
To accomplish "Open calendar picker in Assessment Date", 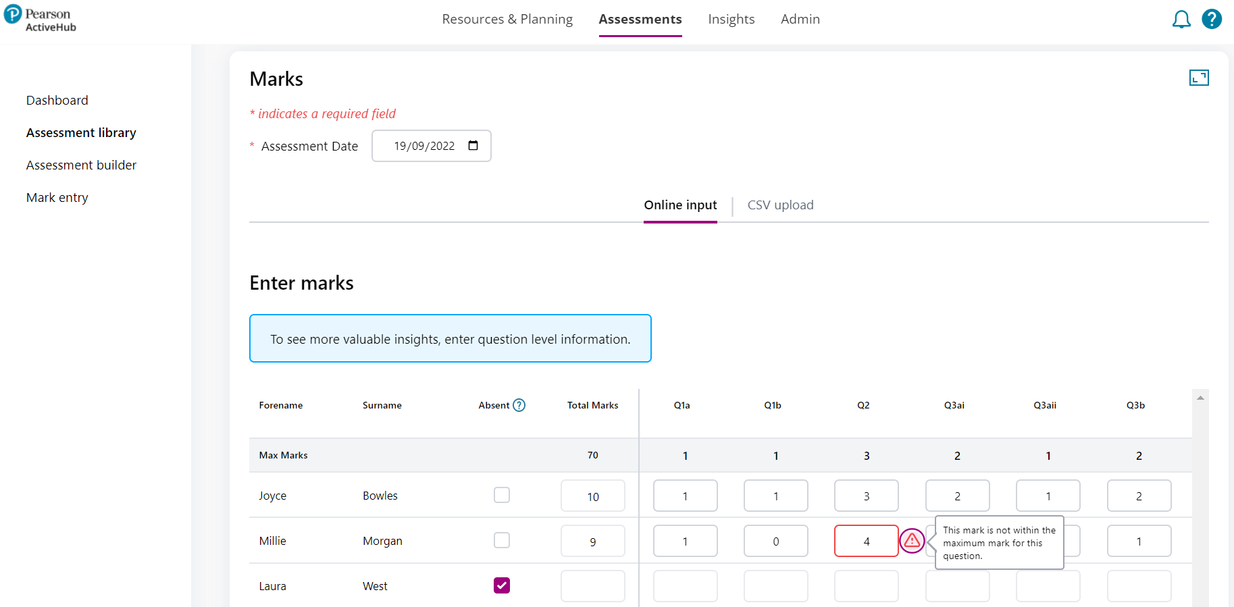I will tap(473, 146).
